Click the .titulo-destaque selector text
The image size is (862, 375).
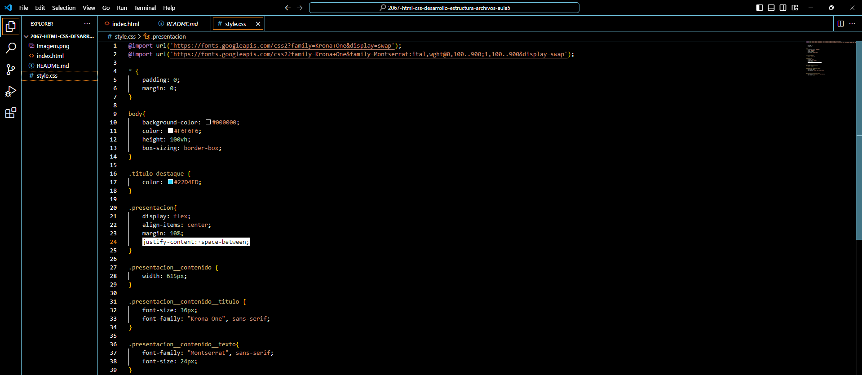click(x=156, y=173)
